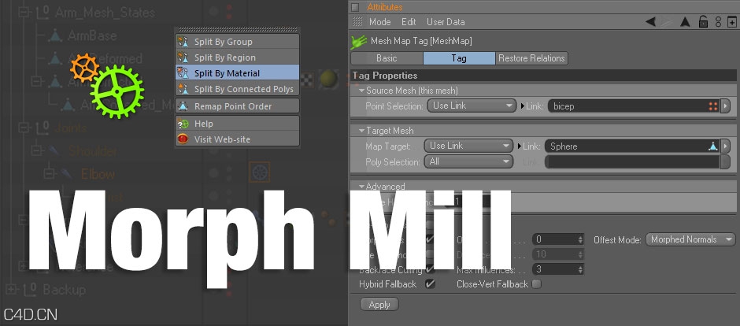The image size is (740, 326).
Task: Choose Split By Connected Polys from the menu
Action: point(238,89)
